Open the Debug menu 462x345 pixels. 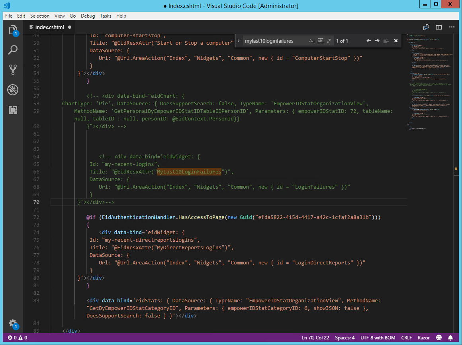88,16
